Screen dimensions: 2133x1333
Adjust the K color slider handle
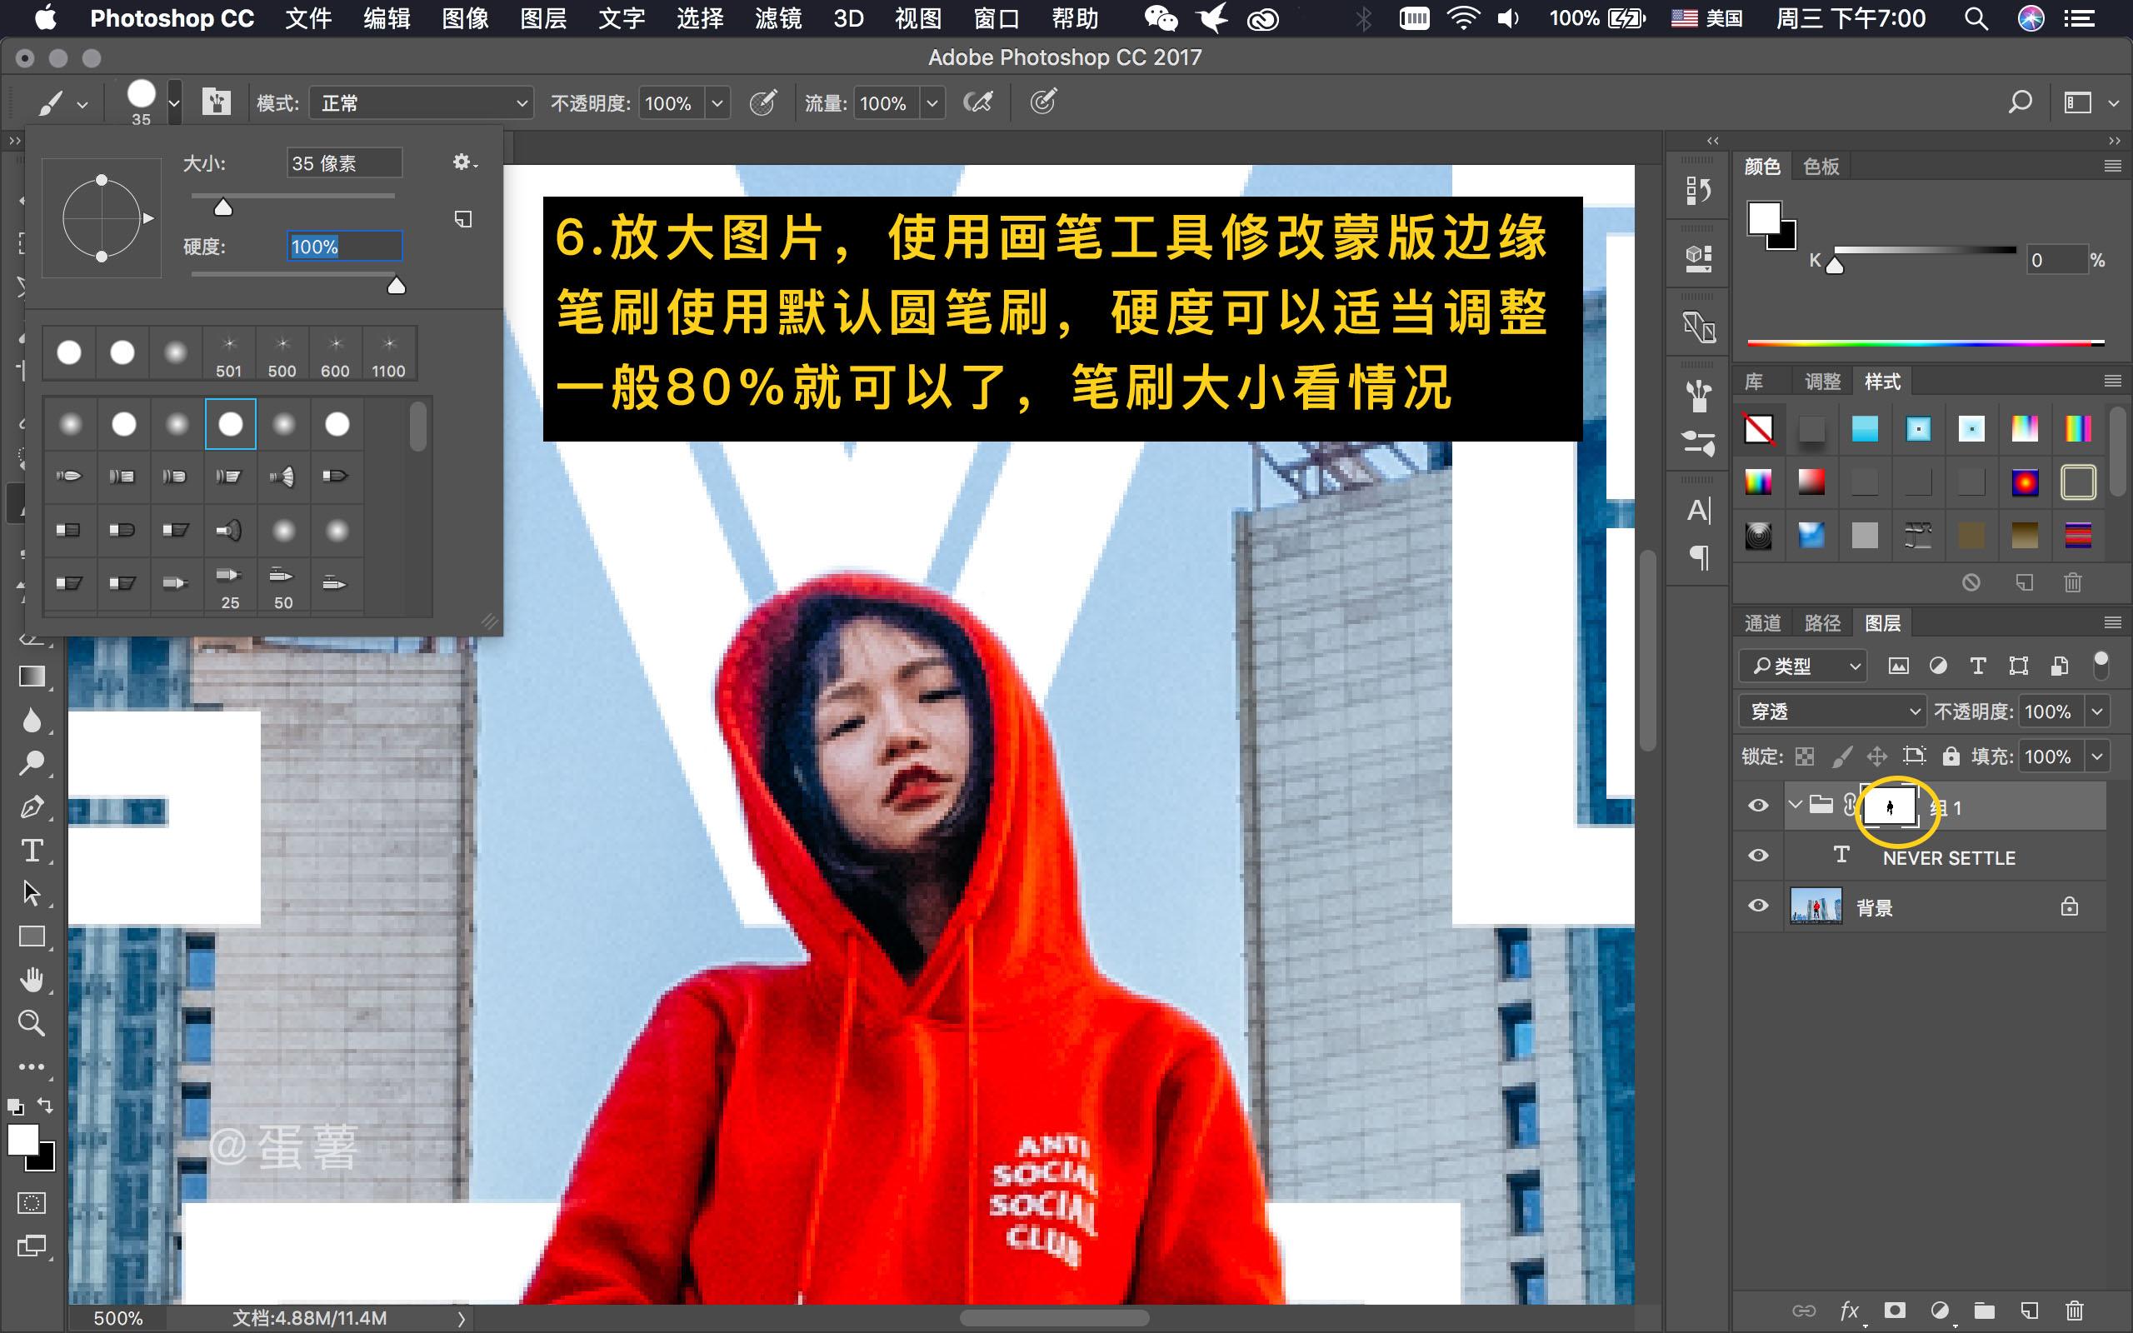pos(1835,266)
